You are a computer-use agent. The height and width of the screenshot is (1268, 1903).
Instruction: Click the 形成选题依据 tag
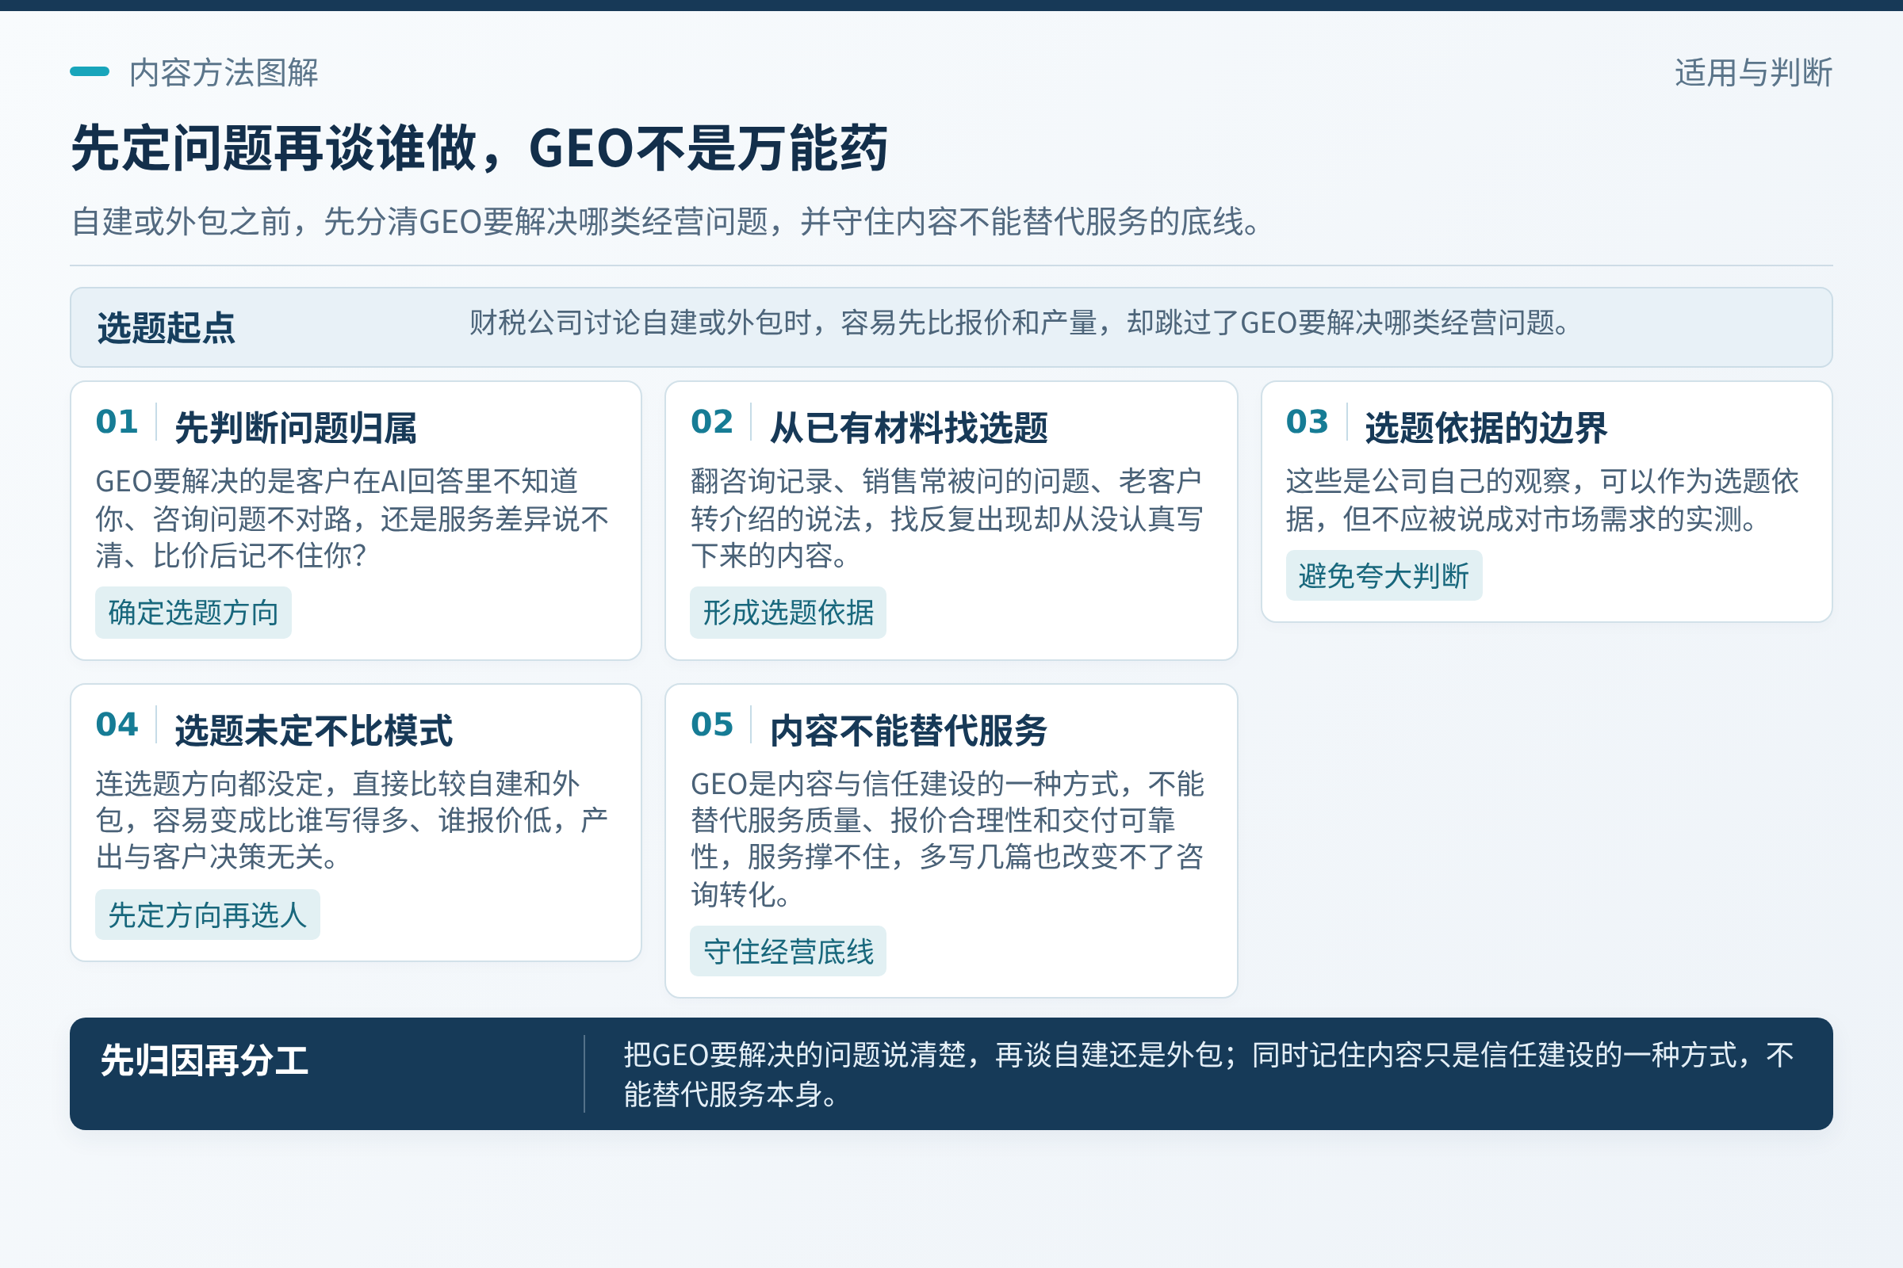[788, 613]
